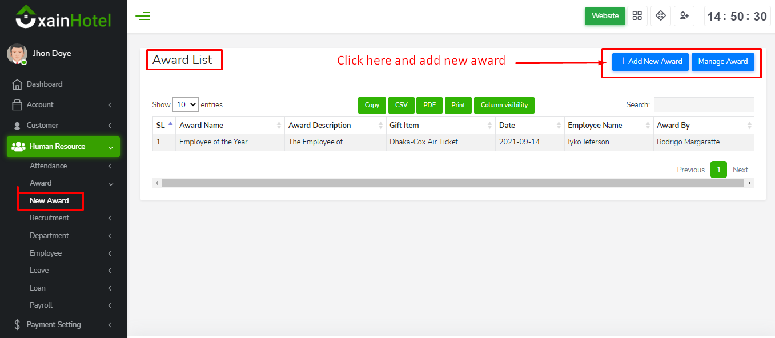
Task: Click the diamond-shaped icon in top bar
Action: coord(661,16)
